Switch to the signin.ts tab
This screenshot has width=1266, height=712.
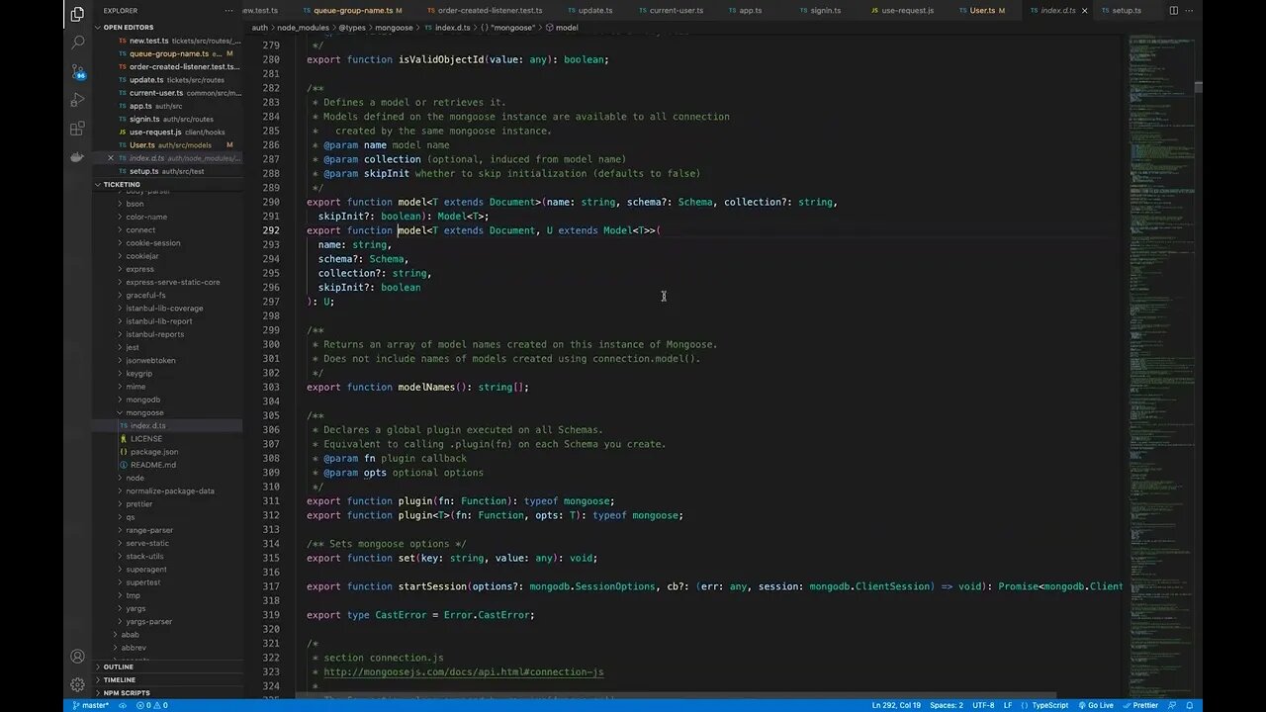(825, 11)
